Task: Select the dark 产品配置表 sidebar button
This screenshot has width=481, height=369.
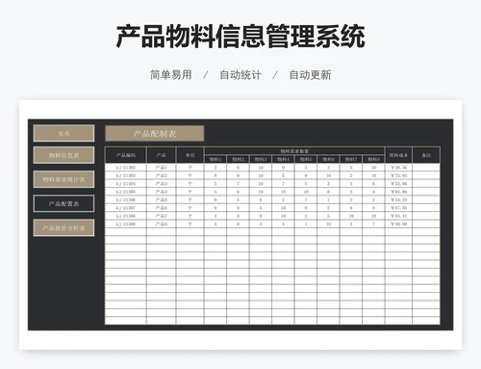Action: pos(63,203)
